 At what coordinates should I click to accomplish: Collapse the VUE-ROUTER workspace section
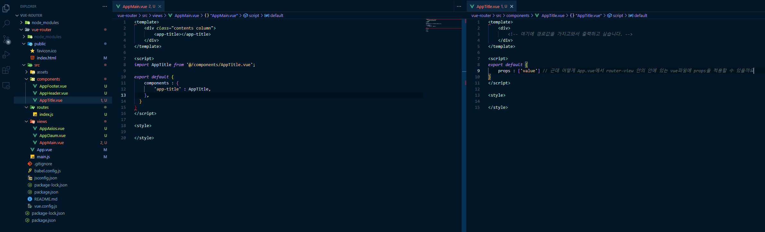pos(63,15)
